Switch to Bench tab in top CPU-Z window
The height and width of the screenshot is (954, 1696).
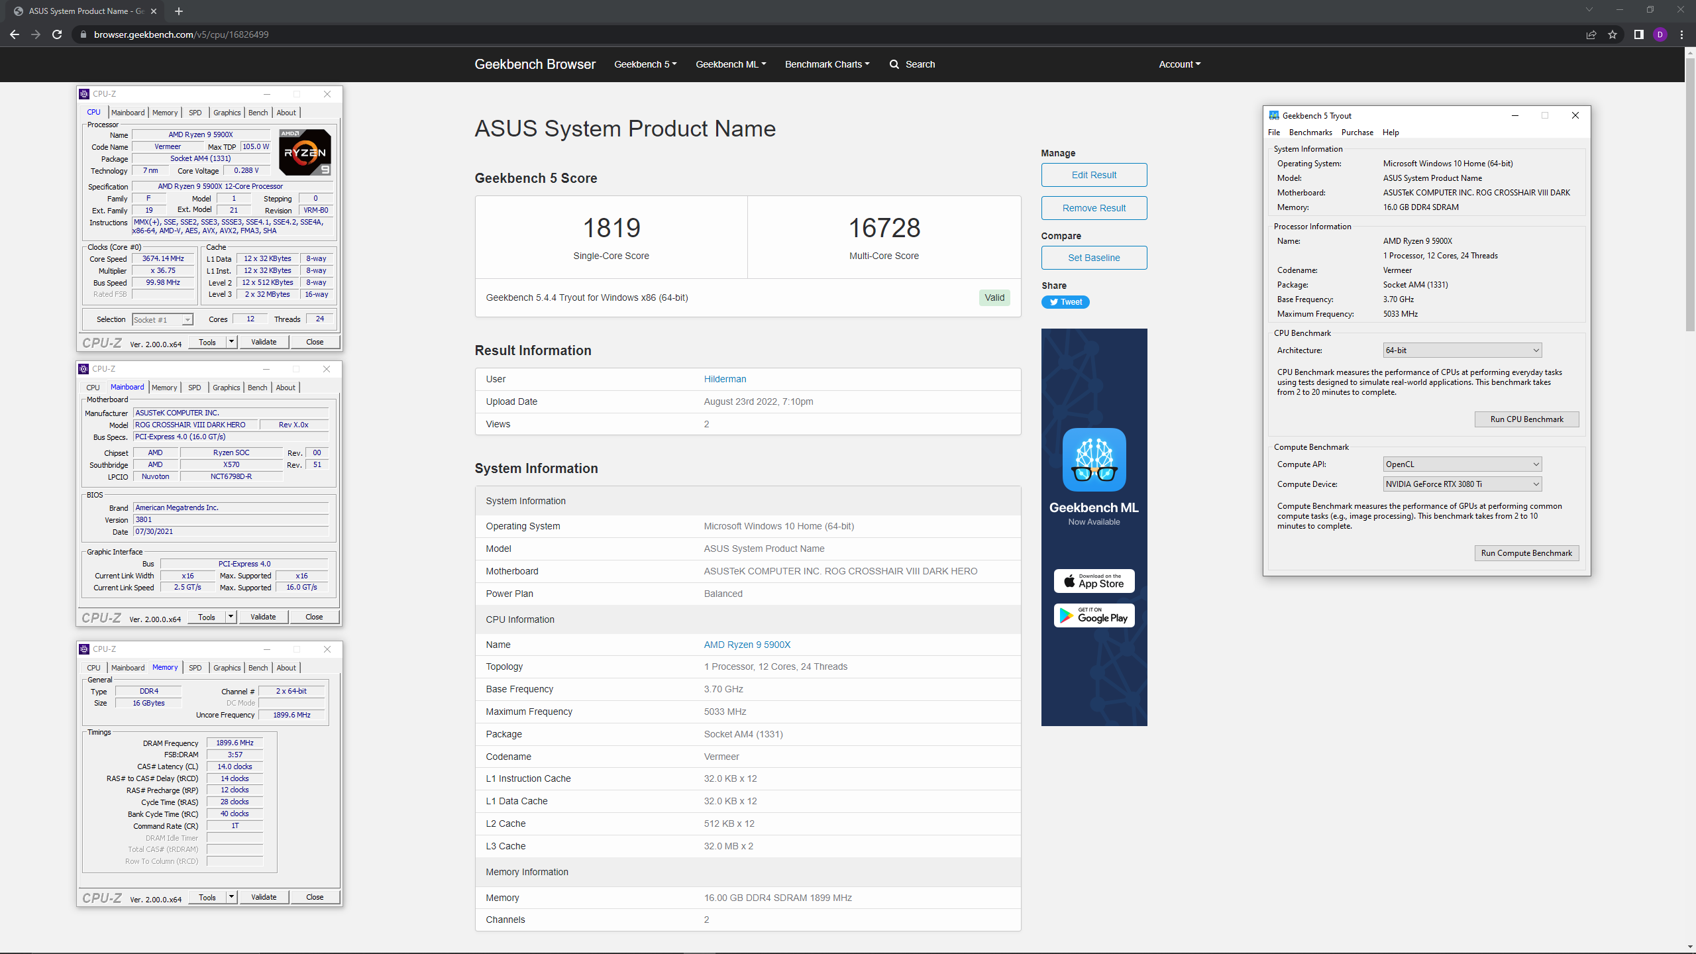tap(258, 113)
